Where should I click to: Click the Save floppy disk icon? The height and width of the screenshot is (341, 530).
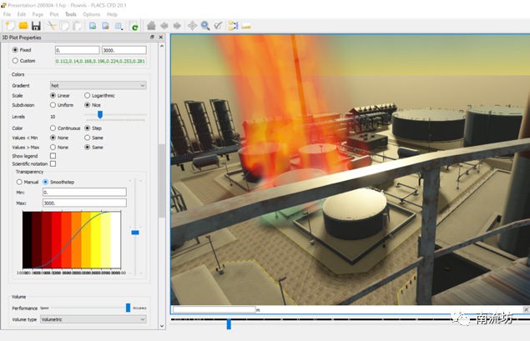point(36,26)
